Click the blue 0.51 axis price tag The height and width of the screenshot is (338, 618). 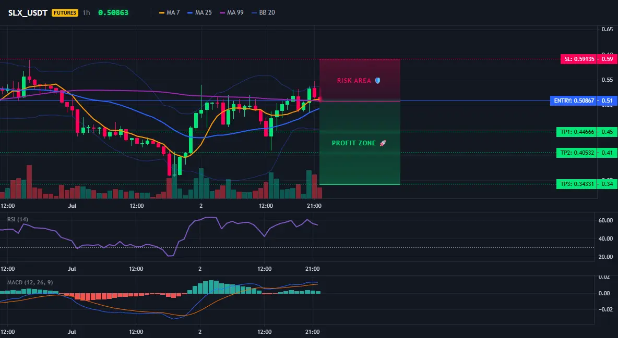click(x=608, y=101)
